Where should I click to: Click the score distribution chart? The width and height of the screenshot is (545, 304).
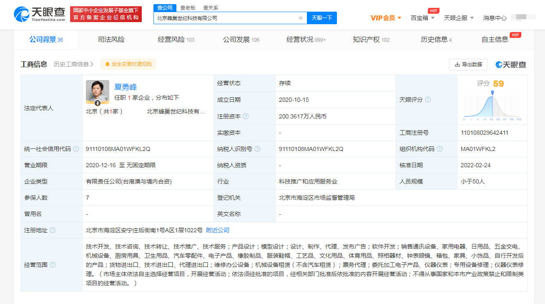click(x=492, y=106)
